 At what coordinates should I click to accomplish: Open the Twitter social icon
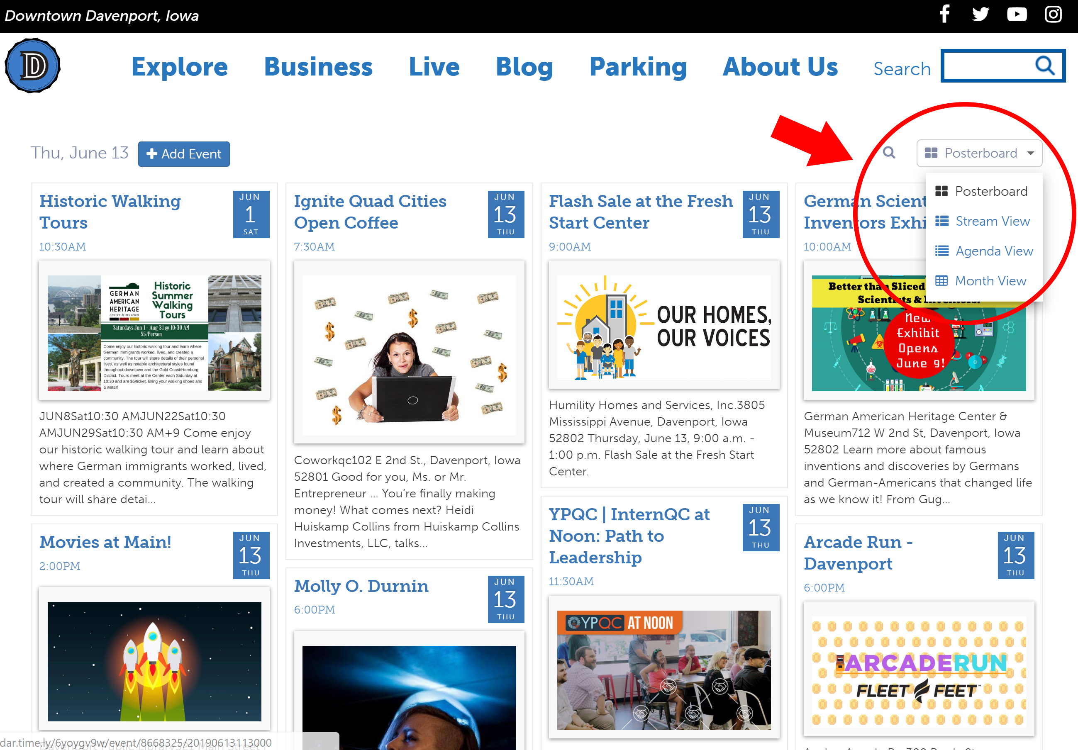[x=980, y=14]
